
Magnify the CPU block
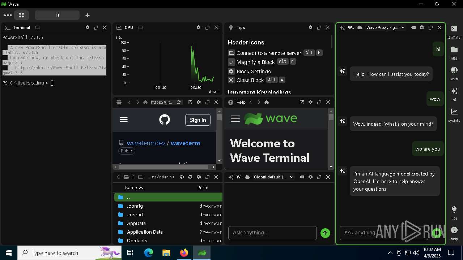coord(207,27)
